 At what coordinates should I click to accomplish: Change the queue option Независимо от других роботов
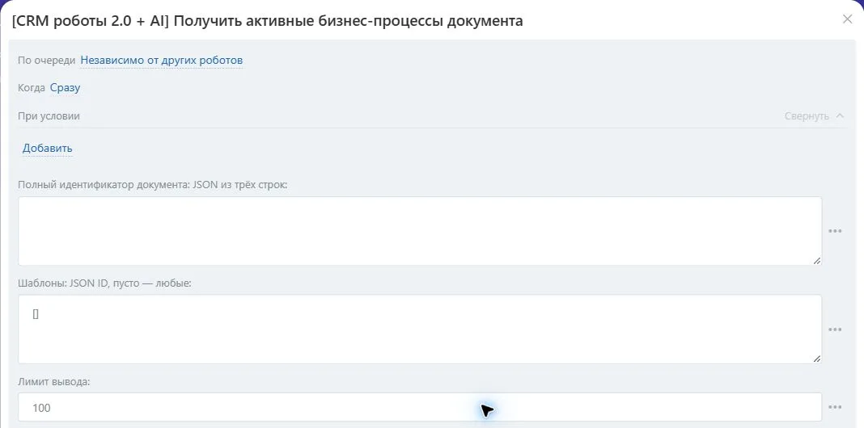click(162, 61)
